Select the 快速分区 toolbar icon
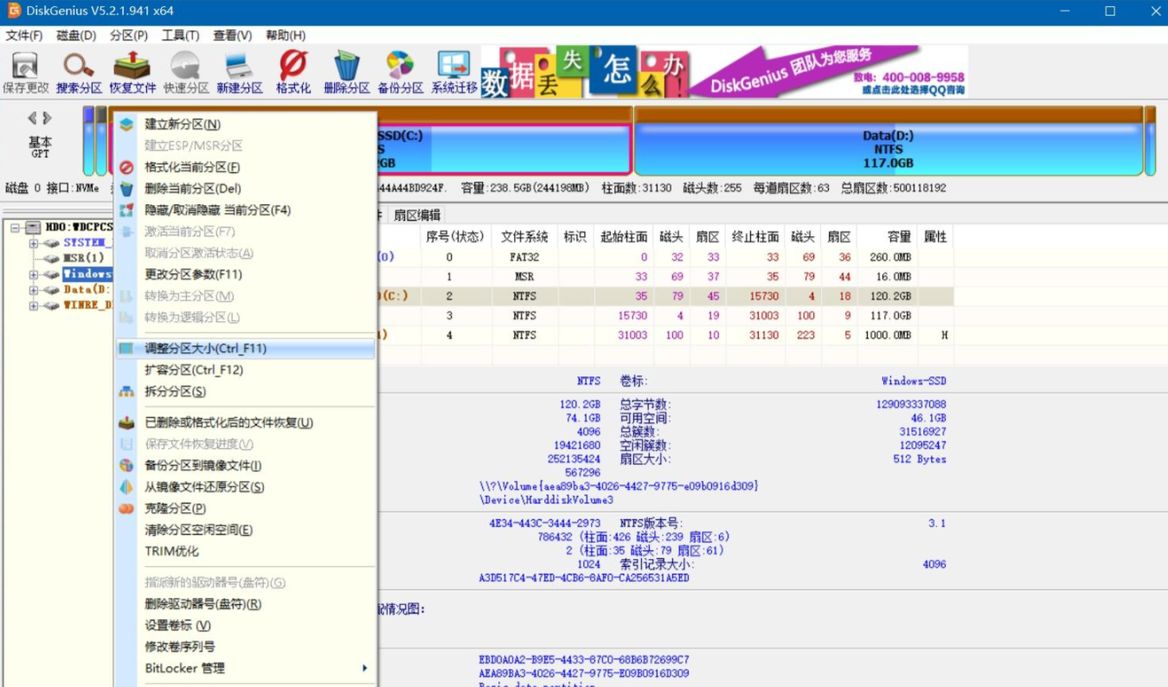Viewport: 1168px width, 687px height. tap(187, 69)
